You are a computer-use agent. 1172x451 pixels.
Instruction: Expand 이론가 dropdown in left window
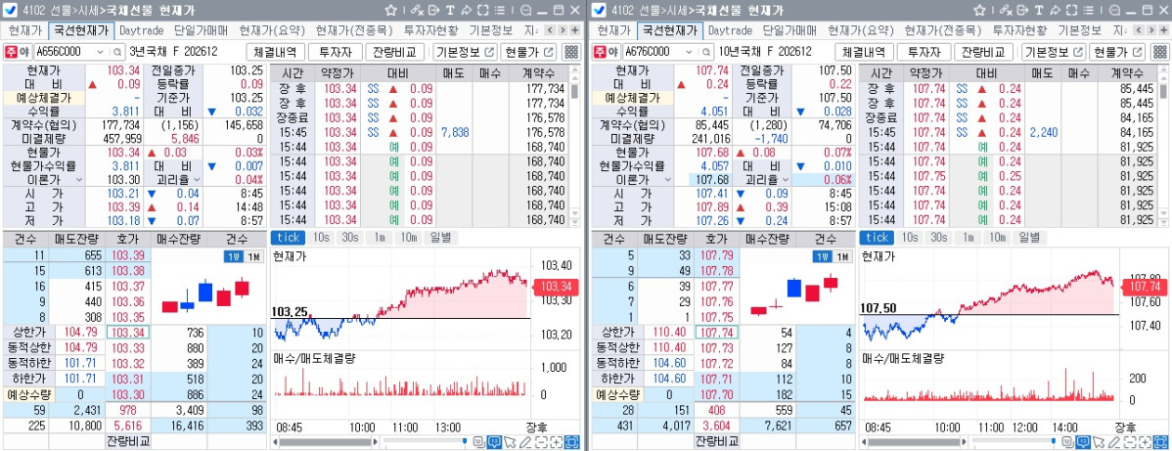78,179
